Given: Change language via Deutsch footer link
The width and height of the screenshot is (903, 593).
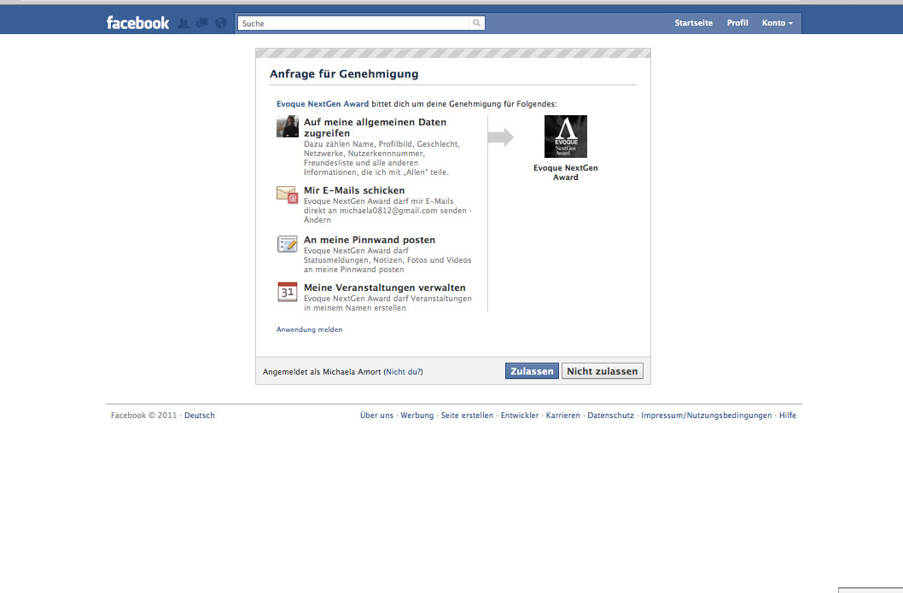Looking at the screenshot, I should [200, 416].
